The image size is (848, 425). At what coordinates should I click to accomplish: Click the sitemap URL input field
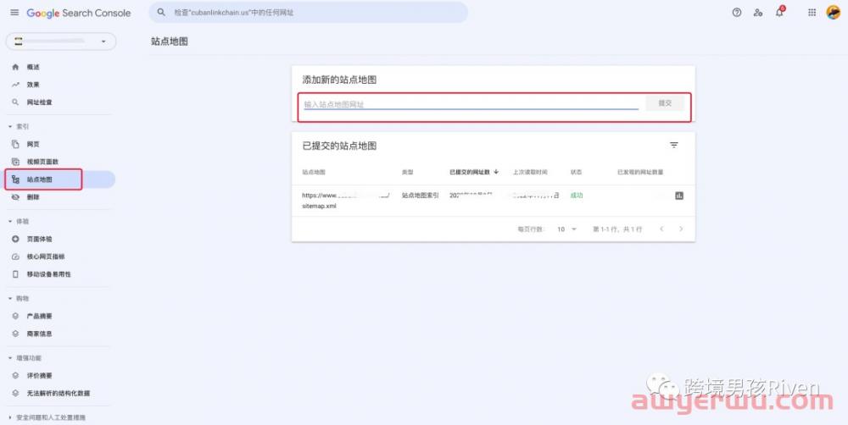point(471,104)
